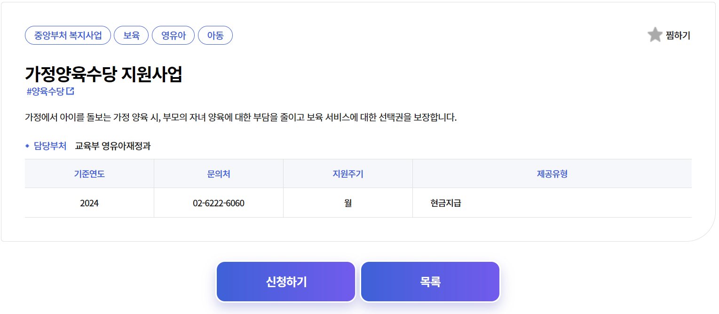Select the phone number 02-6222-6060
Screen dimensions: 719x314
pos(219,204)
